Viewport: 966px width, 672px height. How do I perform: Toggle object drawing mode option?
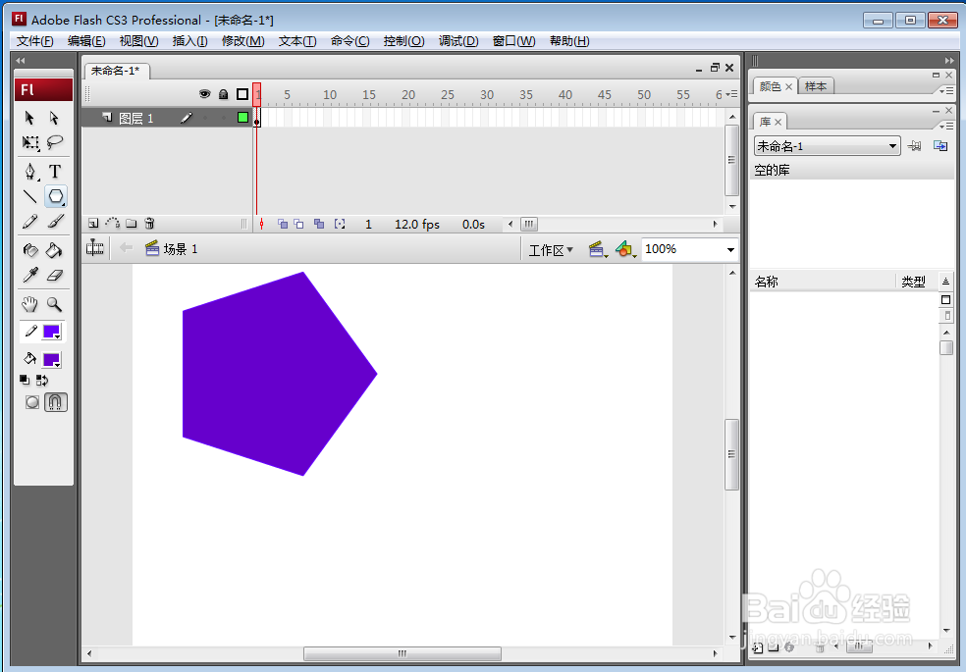32,402
